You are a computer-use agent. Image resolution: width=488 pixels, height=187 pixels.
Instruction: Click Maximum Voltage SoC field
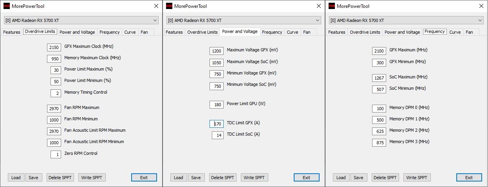pyautogui.click(x=217, y=63)
